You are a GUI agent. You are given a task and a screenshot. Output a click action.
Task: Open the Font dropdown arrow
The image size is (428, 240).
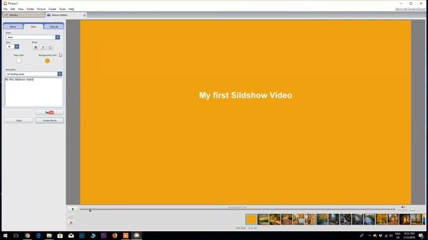(x=58, y=37)
